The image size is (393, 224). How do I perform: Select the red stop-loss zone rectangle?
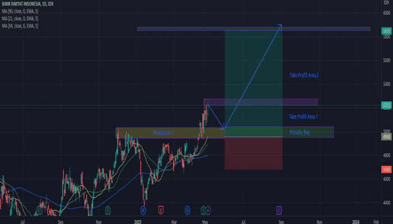253,153
